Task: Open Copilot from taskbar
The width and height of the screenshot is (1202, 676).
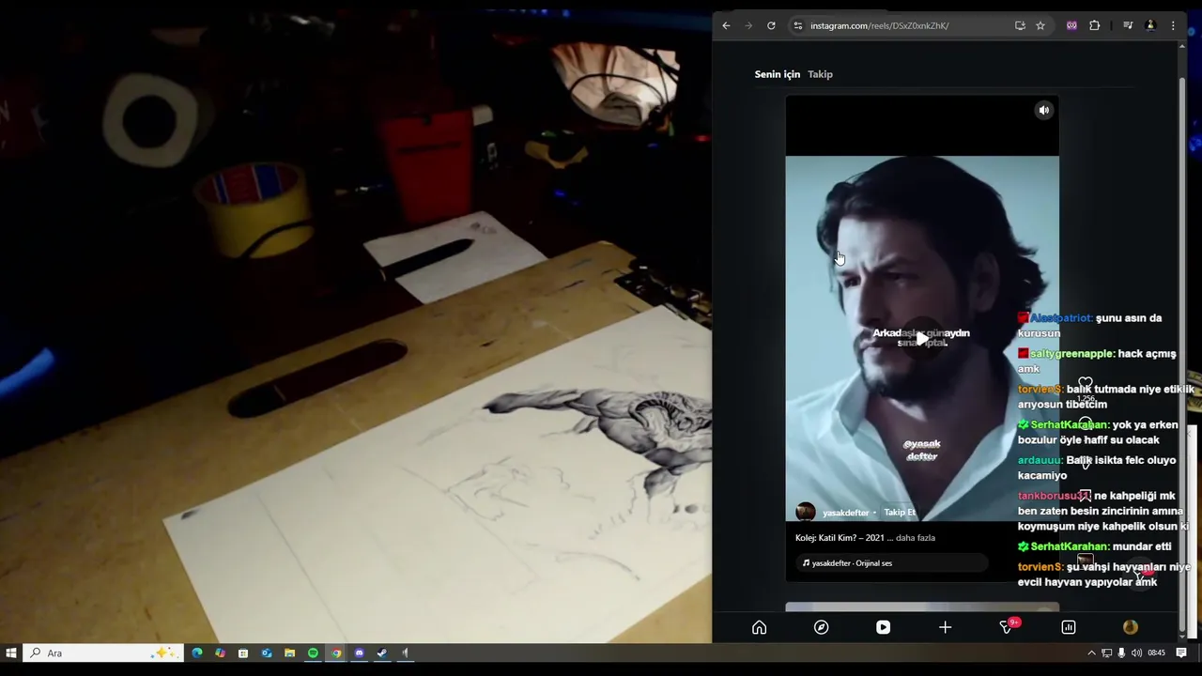Action: [x=220, y=653]
